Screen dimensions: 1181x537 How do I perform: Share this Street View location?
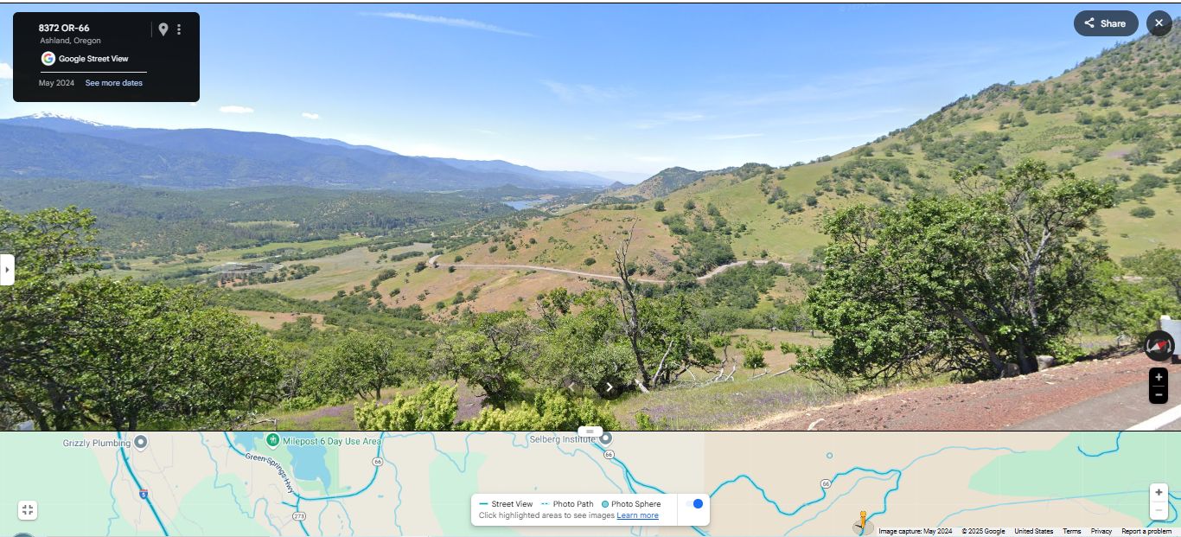(x=1106, y=23)
